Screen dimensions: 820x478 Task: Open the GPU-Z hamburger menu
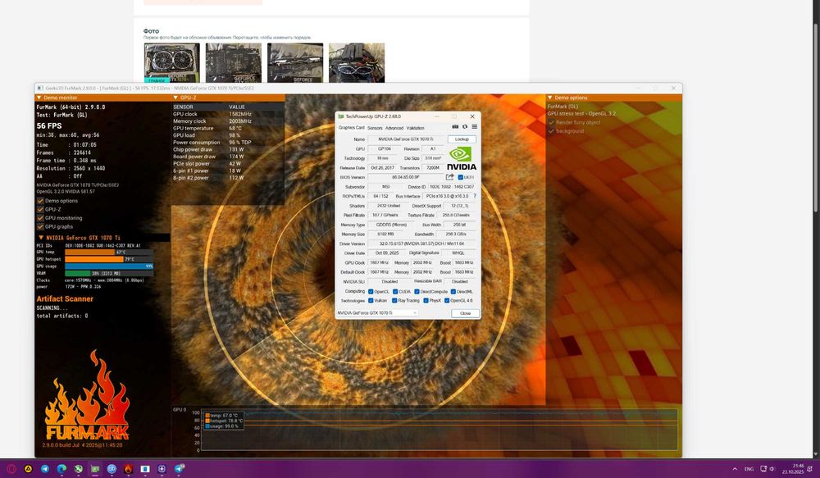click(x=474, y=127)
